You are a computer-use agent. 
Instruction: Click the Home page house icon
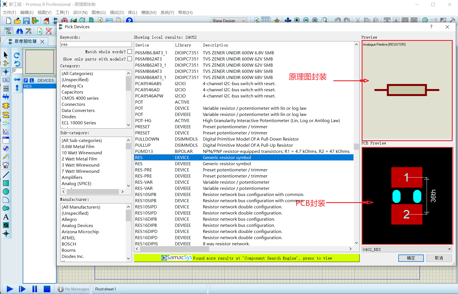point(47,20)
